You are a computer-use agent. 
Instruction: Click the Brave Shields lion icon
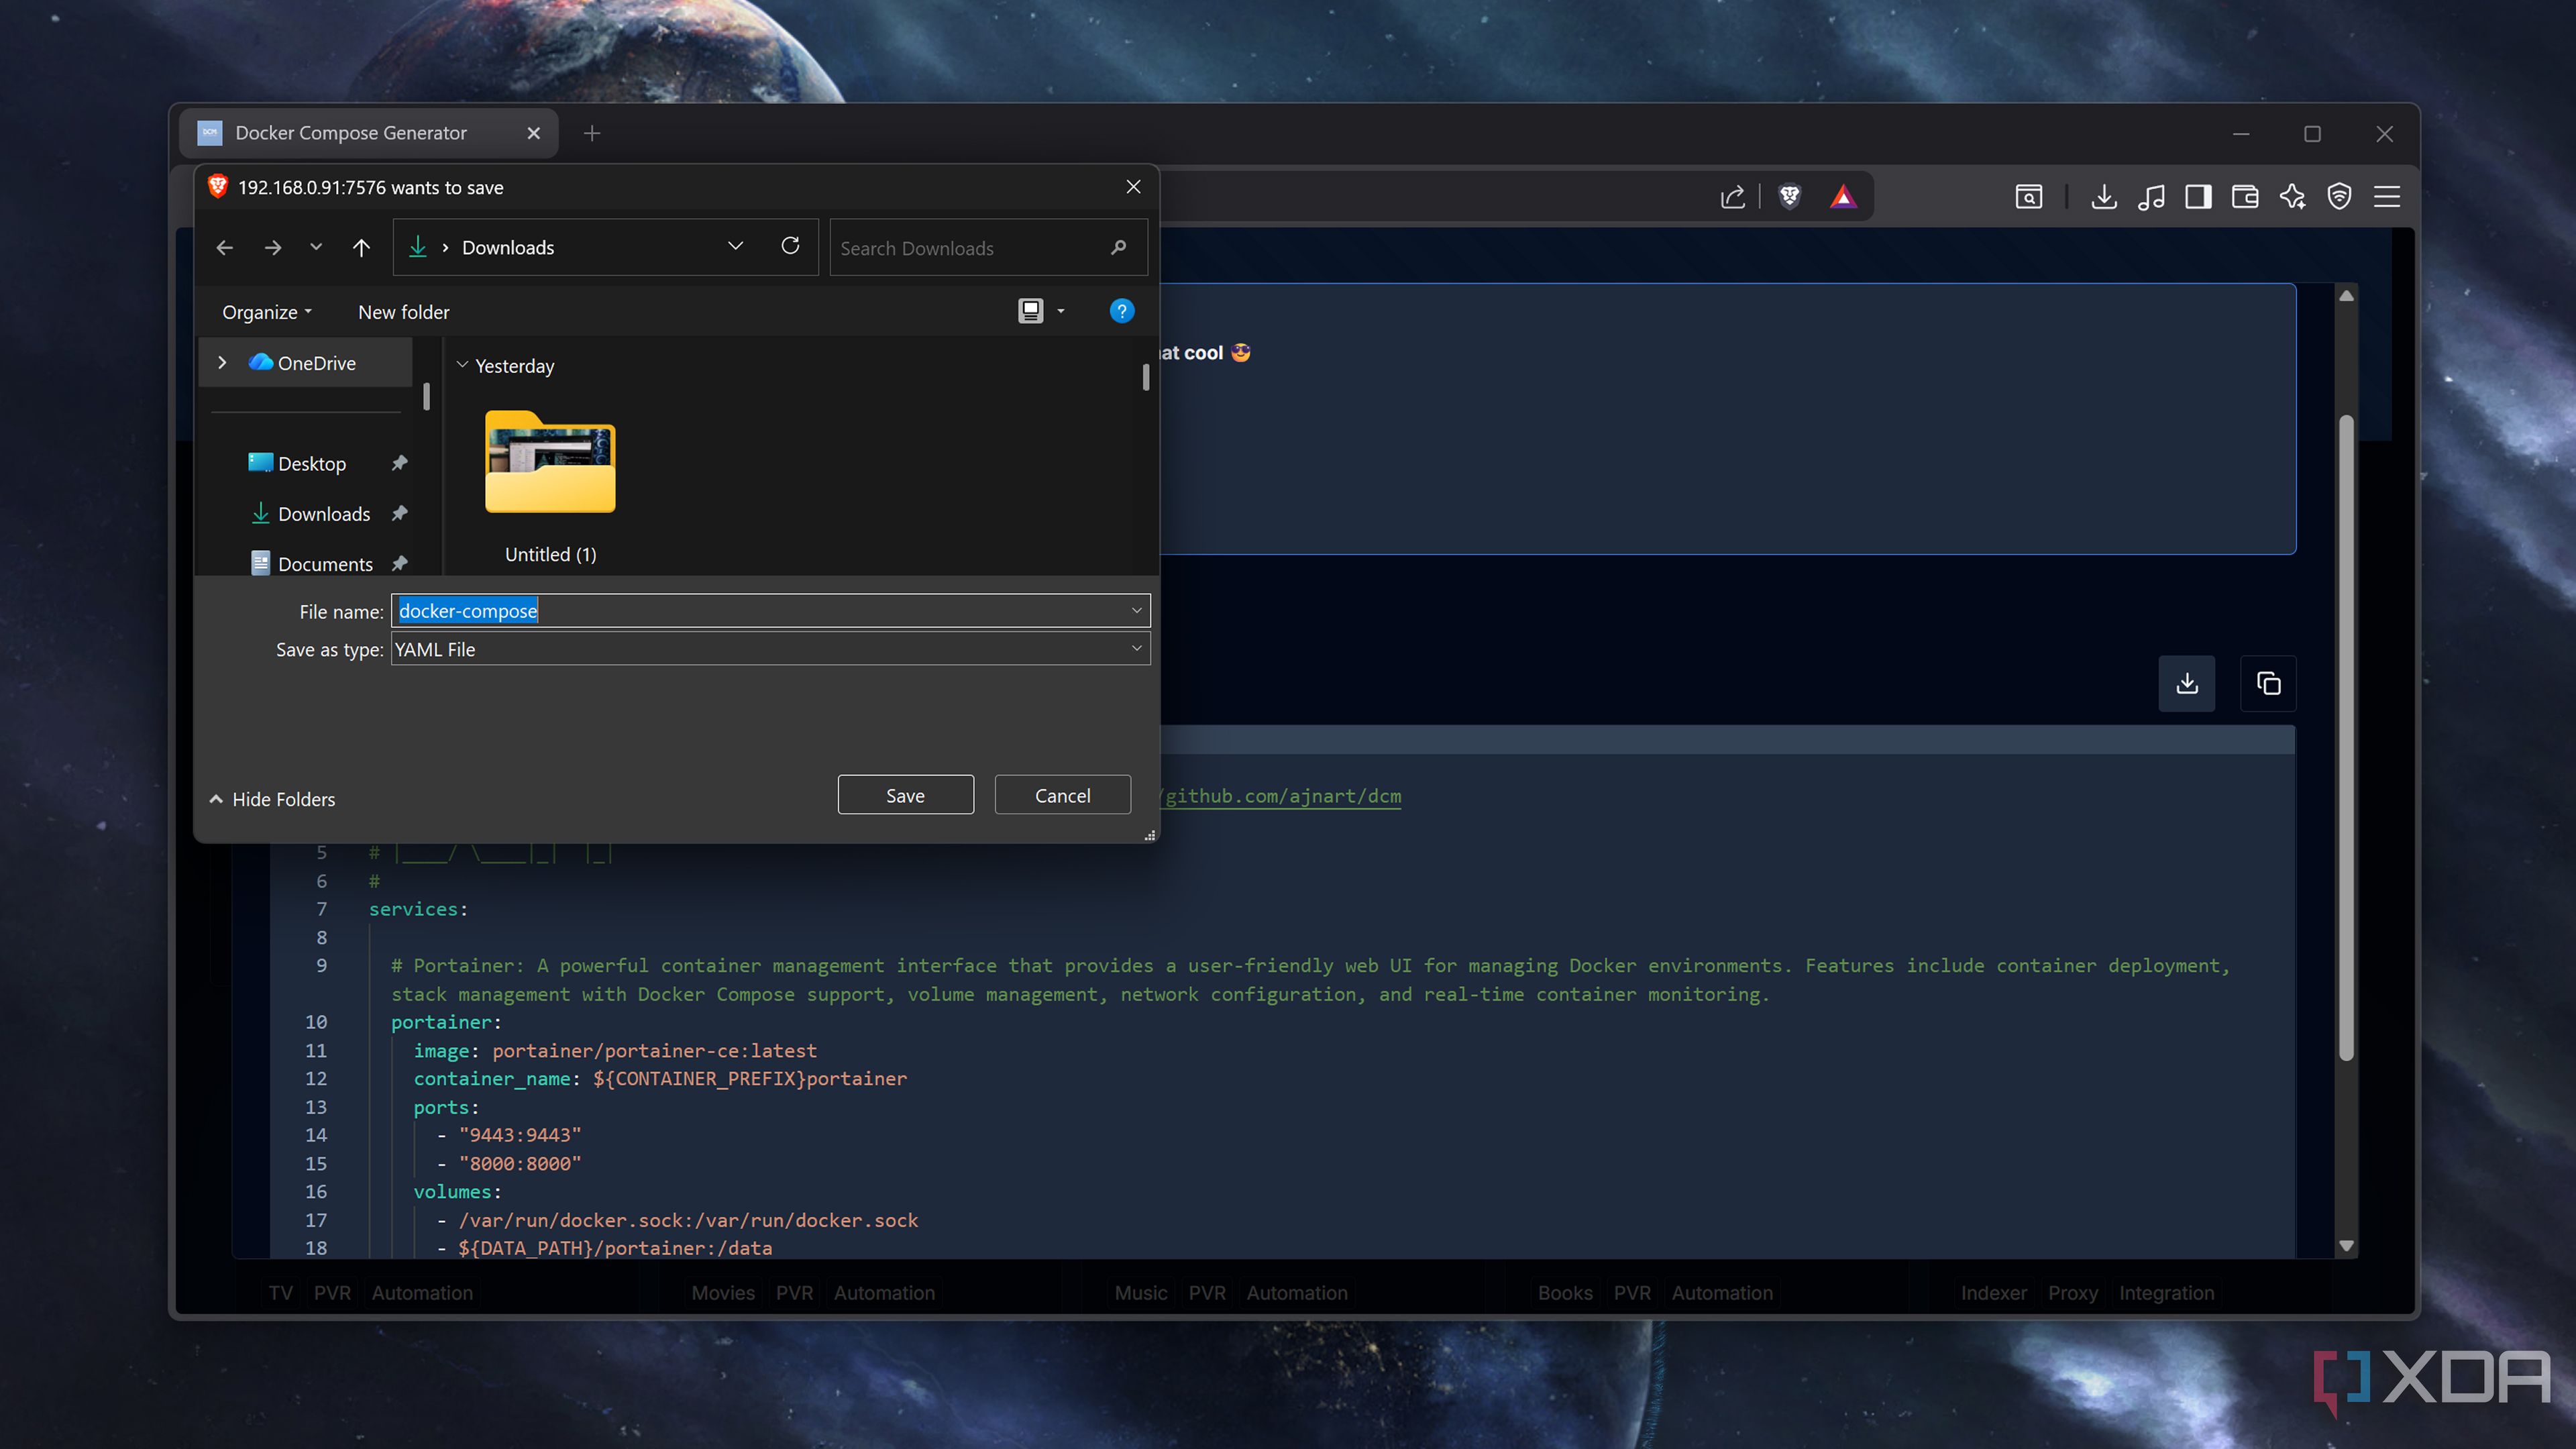1789,197
